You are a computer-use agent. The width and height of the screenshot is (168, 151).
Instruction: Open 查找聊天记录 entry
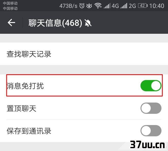tap(84, 54)
